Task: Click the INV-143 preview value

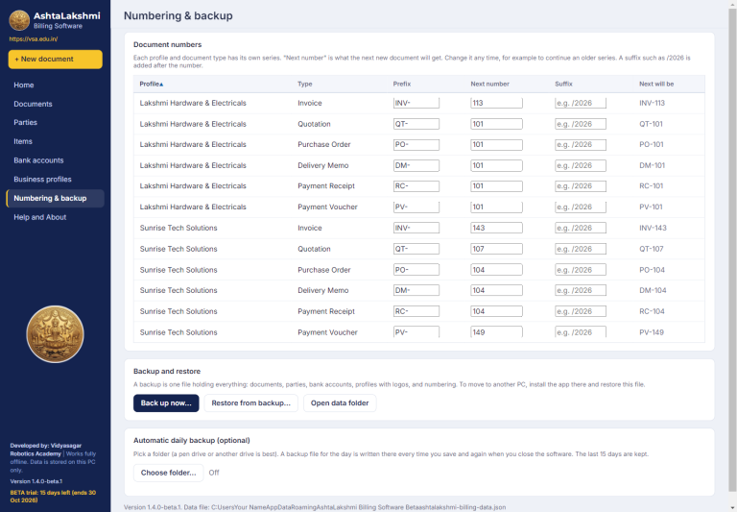Action: point(653,228)
